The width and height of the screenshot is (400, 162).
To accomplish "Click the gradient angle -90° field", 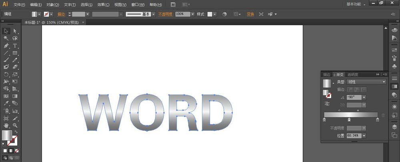I will [354, 97].
